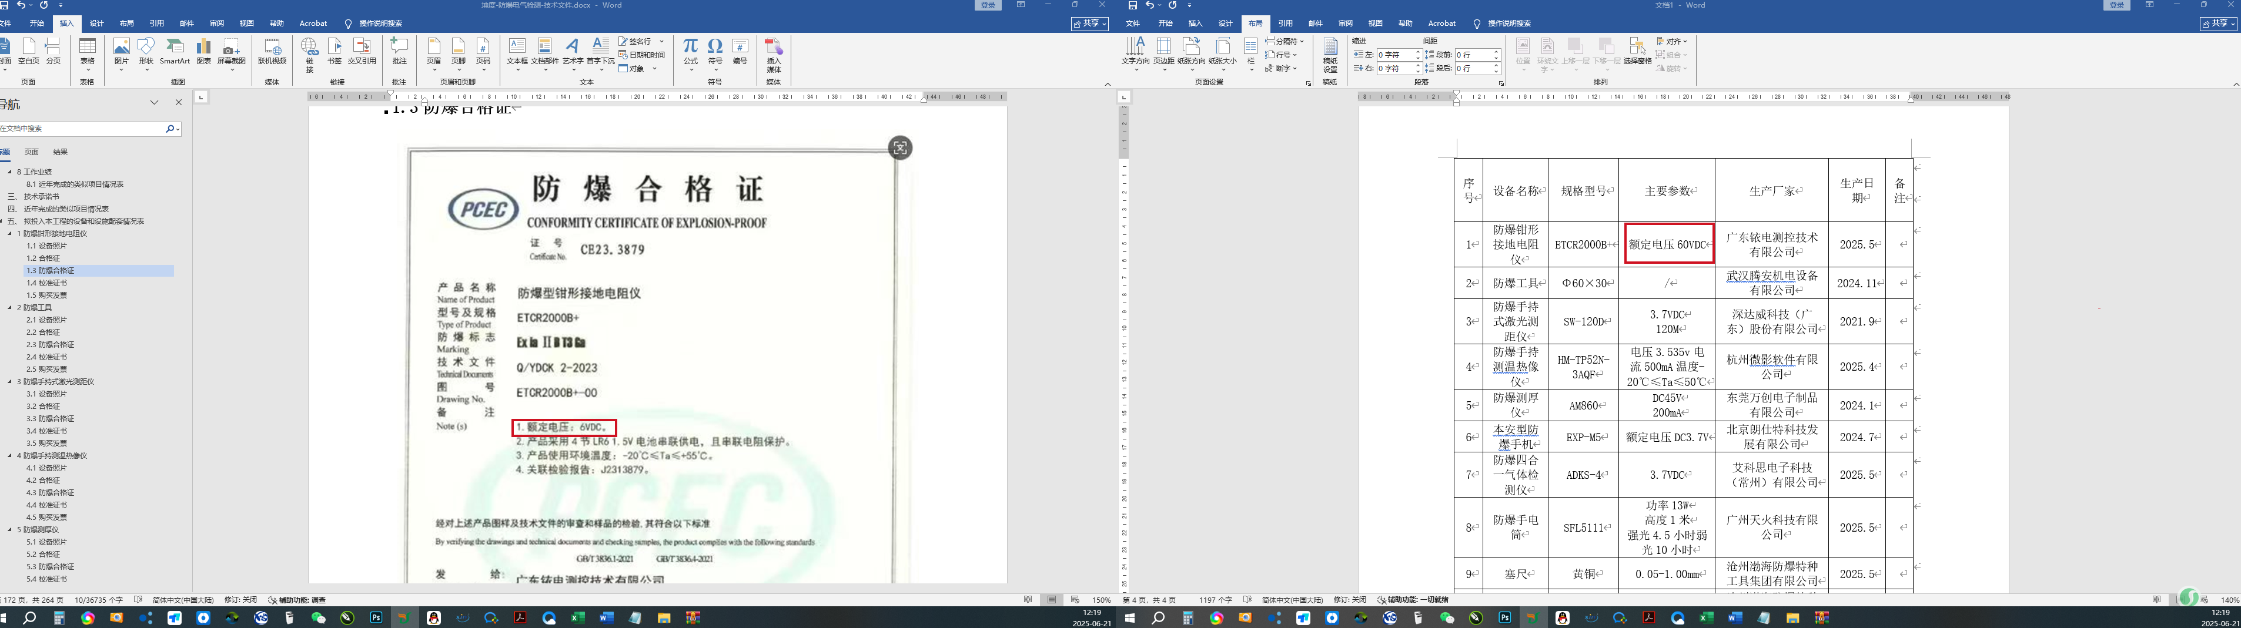Image resolution: width=2241 pixels, height=628 pixels.
Task: Click the 分页 page break icon
Action: coord(53,51)
